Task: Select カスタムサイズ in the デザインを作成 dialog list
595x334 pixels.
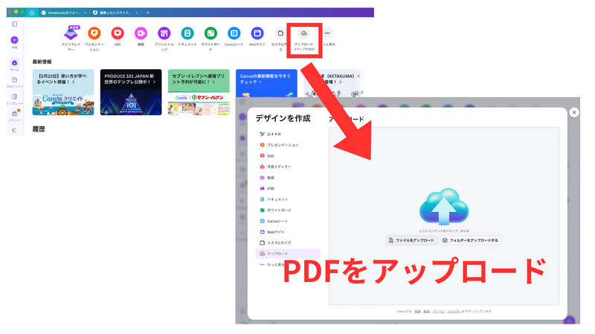Action: click(288, 243)
